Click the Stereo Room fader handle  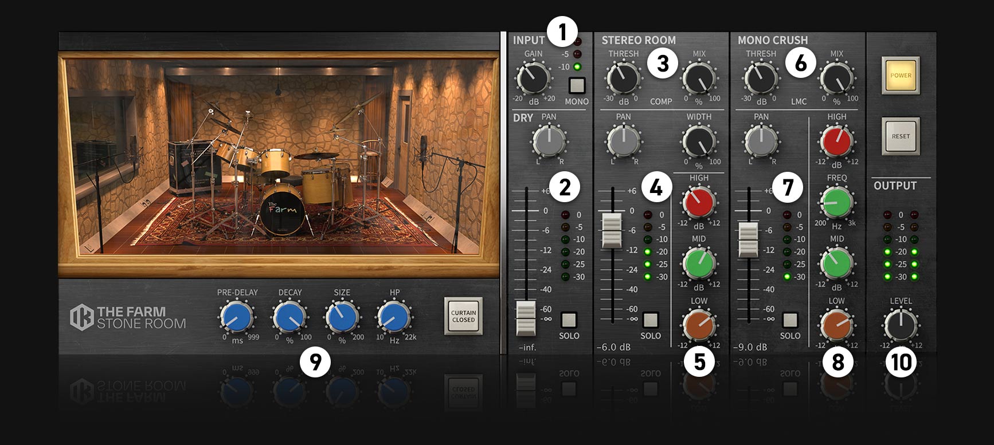click(x=612, y=230)
